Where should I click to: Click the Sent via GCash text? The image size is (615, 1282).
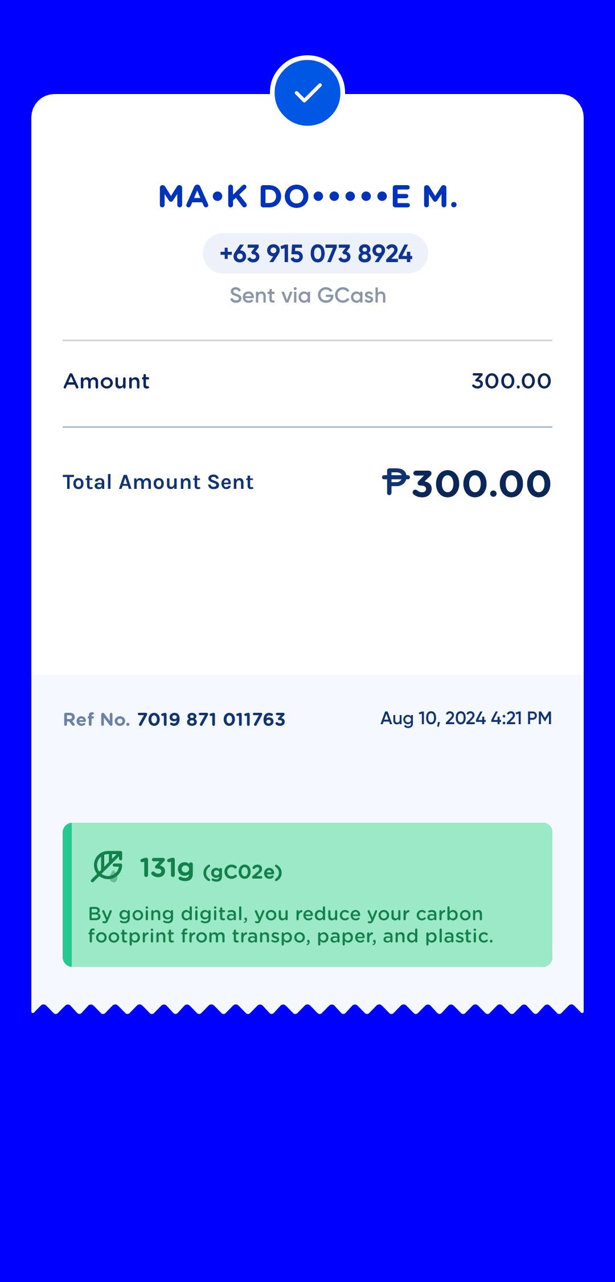[307, 296]
